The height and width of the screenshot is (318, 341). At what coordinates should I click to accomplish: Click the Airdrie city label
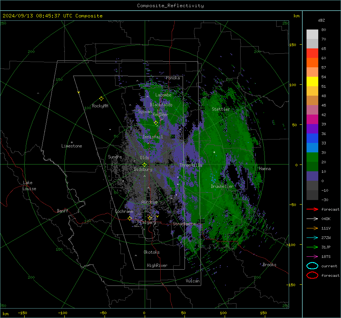tap(149, 202)
